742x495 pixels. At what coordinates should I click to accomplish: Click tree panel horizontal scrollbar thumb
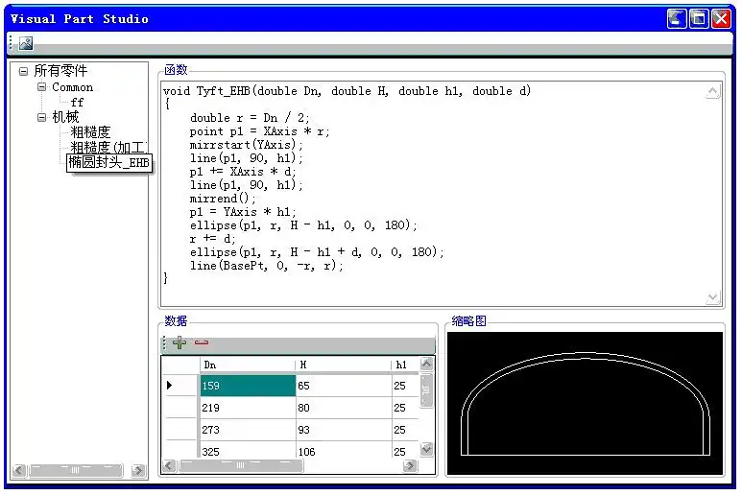tap(76, 471)
